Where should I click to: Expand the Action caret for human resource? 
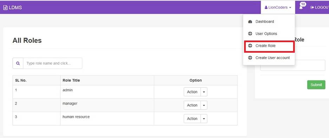coord(204,119)
